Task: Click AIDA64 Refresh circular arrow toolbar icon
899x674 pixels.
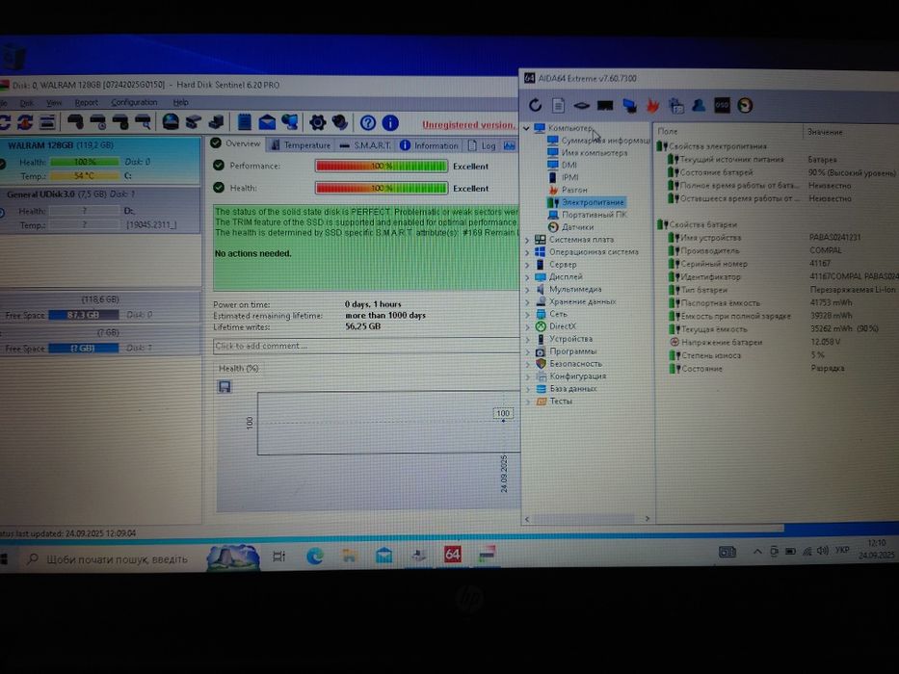Action: 535,105
